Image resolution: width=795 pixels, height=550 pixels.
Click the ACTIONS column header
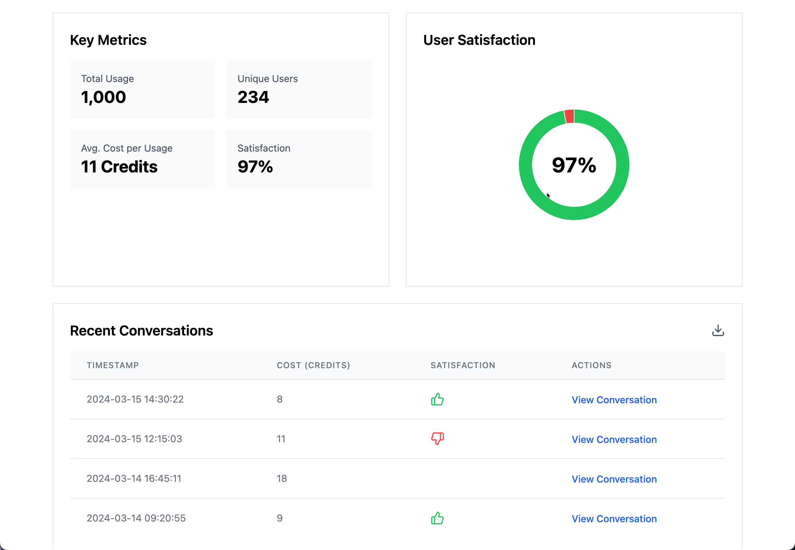pos(591,365)
